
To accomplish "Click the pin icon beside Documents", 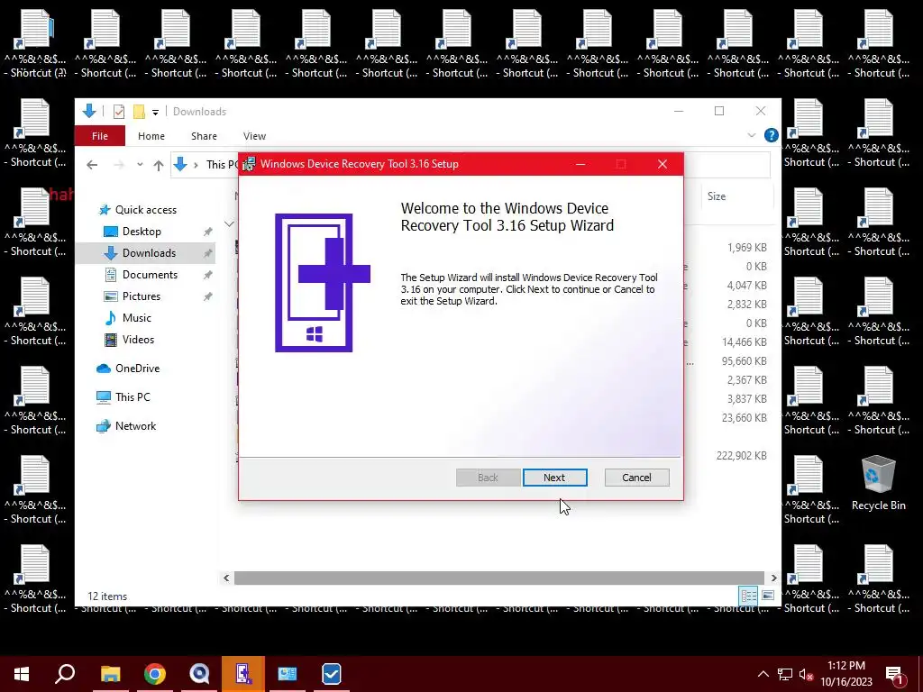I will (208, 275).
